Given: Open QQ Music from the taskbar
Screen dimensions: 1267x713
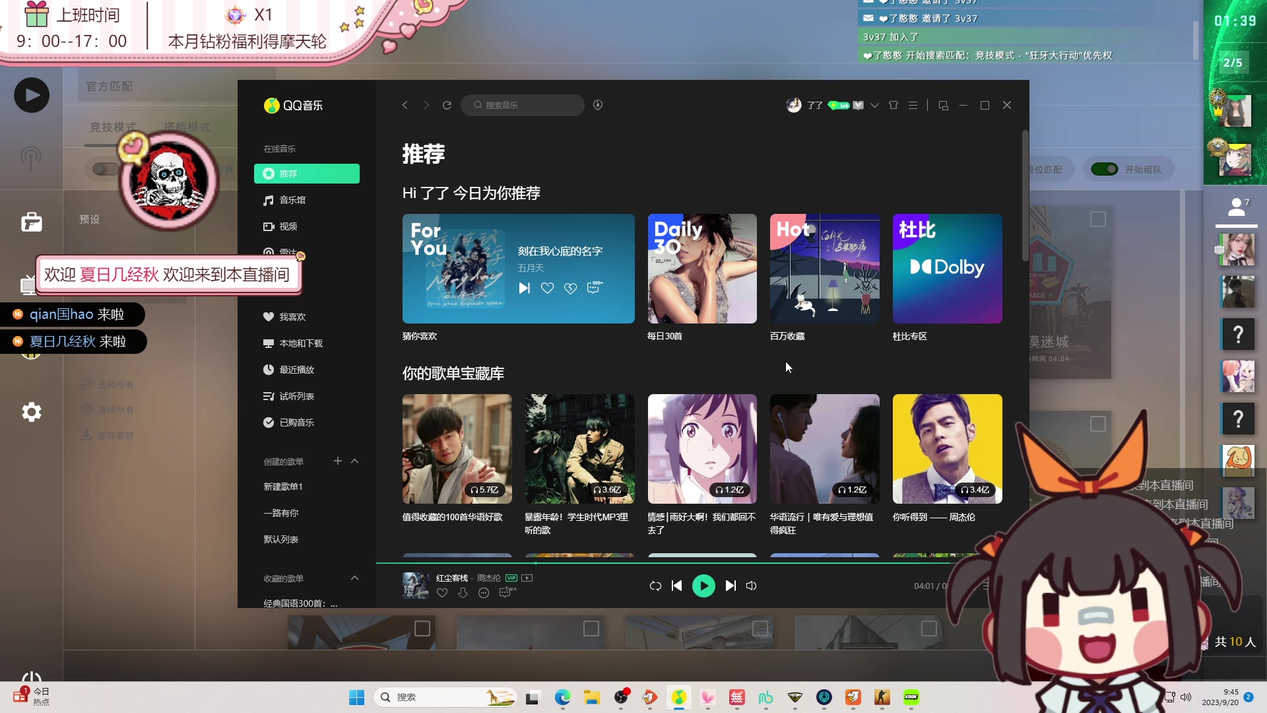Looking at the screenshot, I should (x=678, y=697).
